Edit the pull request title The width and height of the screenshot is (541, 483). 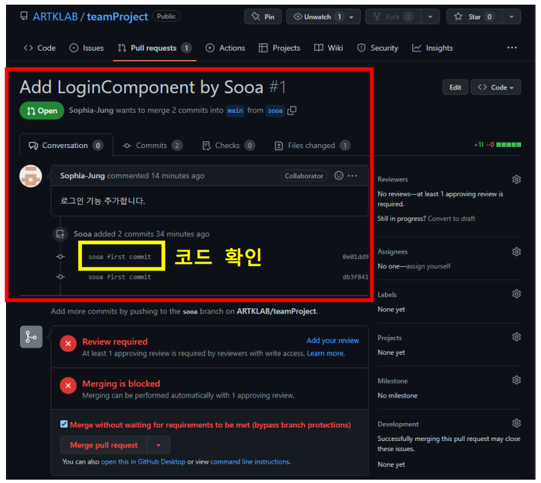point(455,87)
